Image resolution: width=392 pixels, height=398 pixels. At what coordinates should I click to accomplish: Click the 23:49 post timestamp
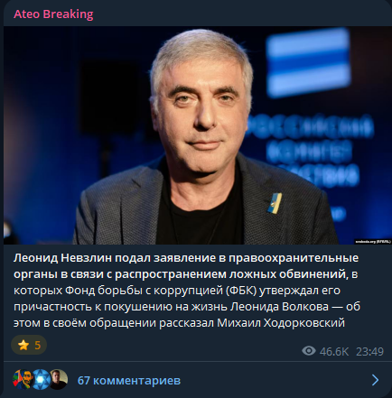click(x=369, y=351)
